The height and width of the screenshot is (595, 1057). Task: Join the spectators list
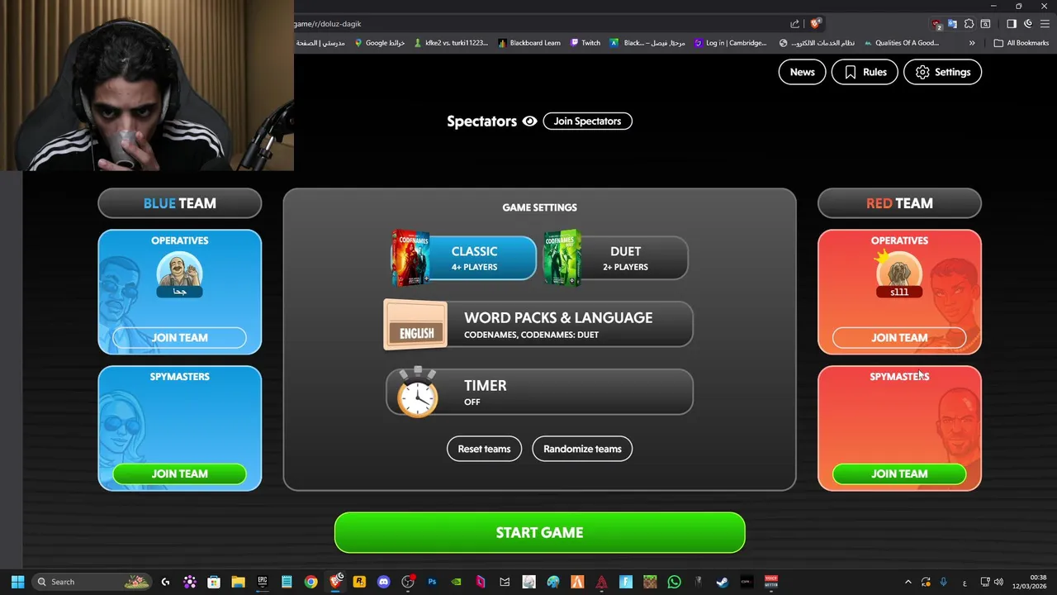[x=587, y=121]
